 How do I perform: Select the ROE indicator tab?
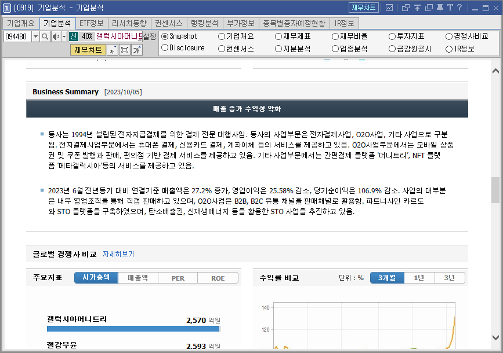pos(218,278)
